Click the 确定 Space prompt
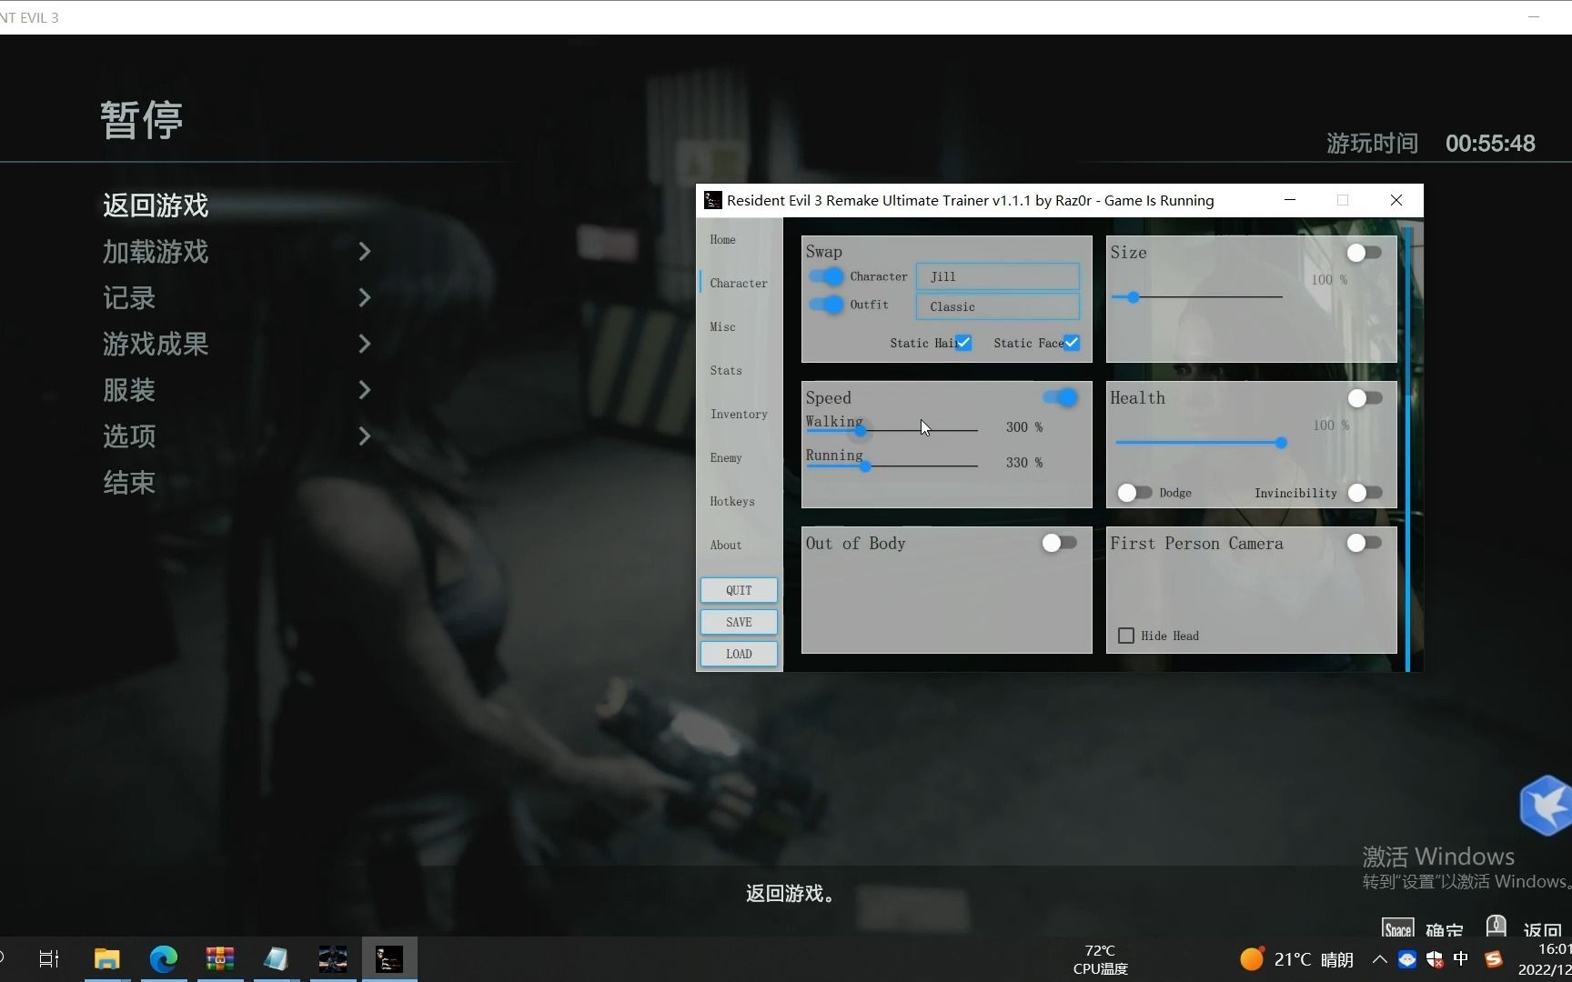 [1423, 929]
